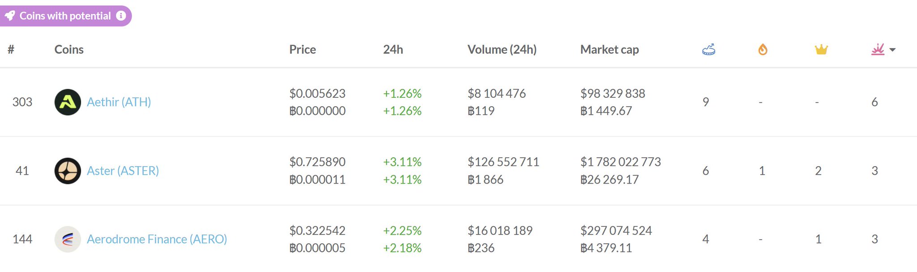
Task: Click the blue coin column header icon
Action: [708, 50]
